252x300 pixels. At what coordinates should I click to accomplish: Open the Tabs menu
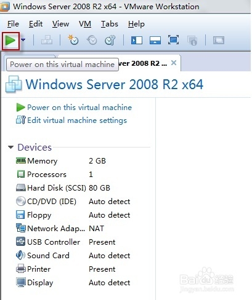[110, 24]
